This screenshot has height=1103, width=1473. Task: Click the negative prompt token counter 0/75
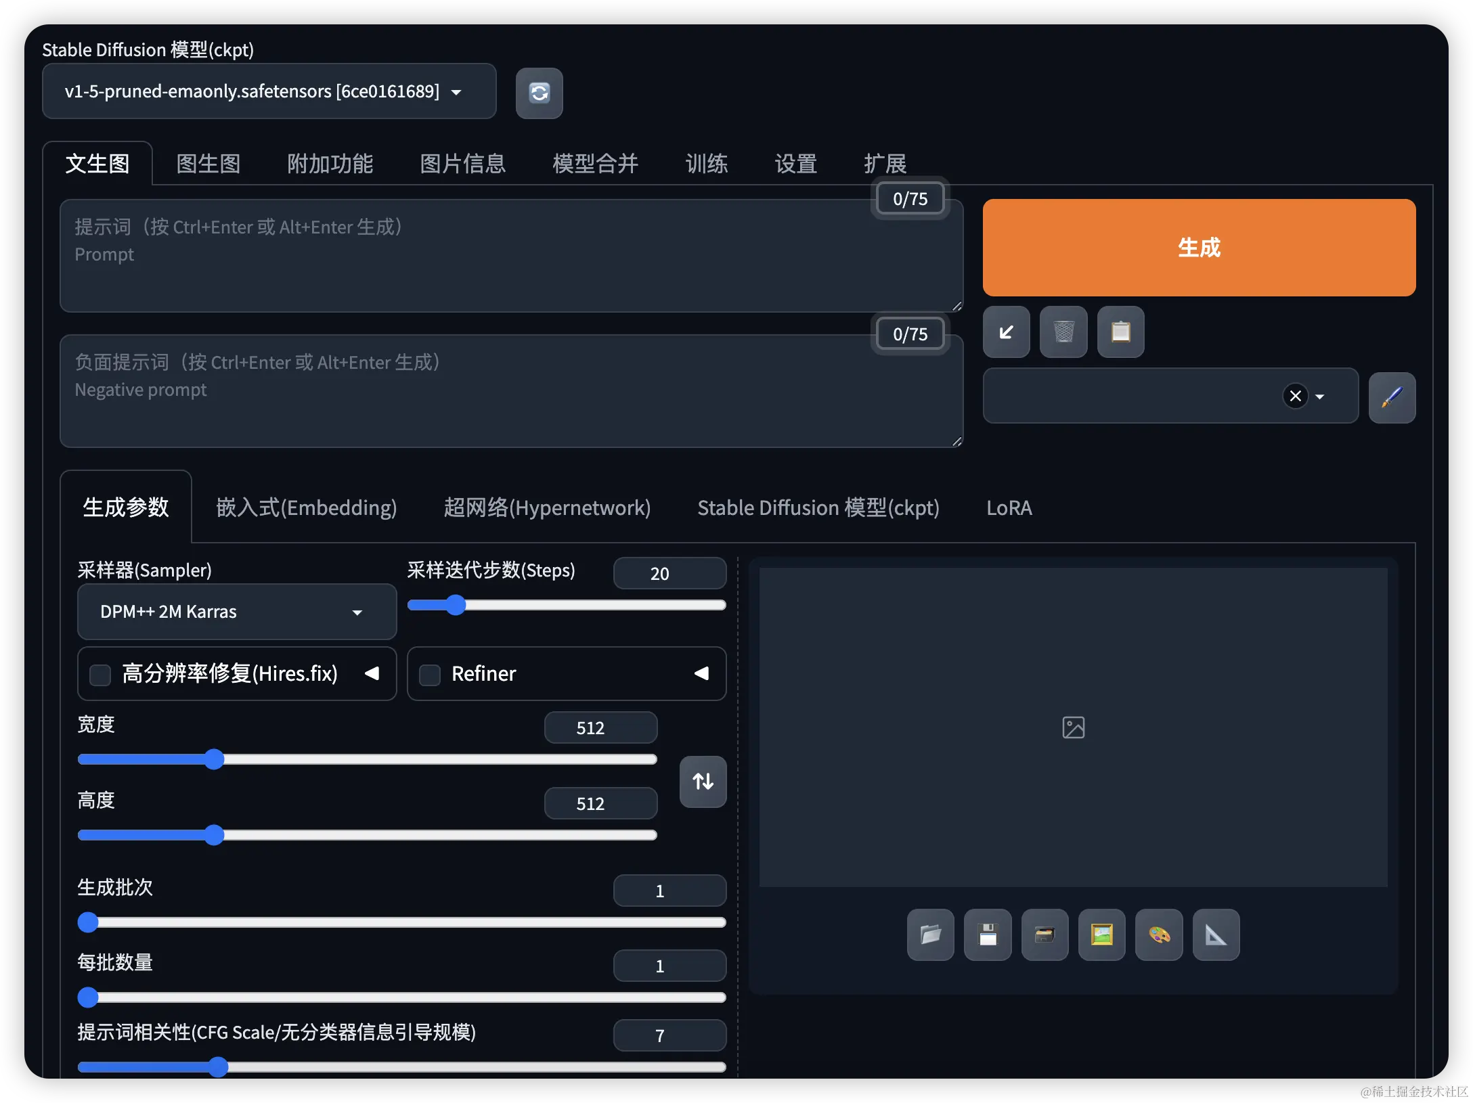click(x=910, y=334)
